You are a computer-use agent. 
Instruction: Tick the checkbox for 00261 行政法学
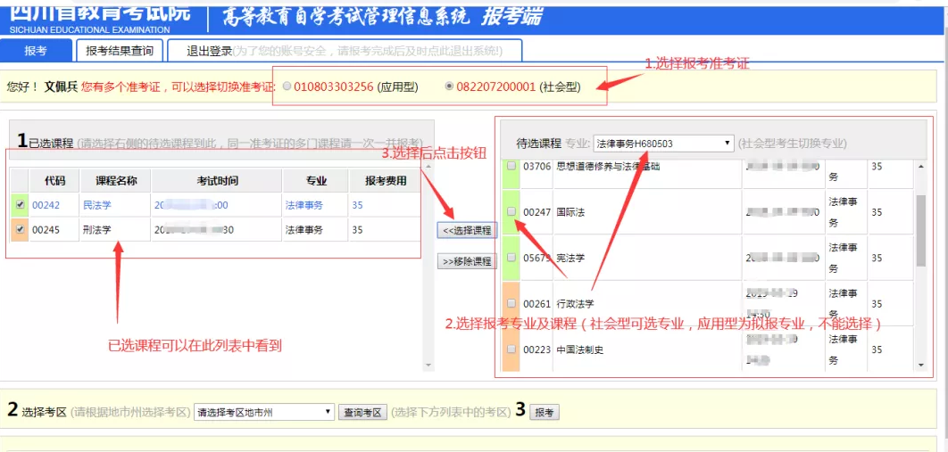pyautogui.click(x=511, y=303)
